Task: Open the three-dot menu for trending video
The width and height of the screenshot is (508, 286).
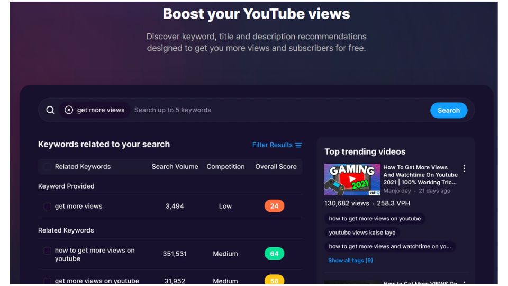Action: (464, 168)
